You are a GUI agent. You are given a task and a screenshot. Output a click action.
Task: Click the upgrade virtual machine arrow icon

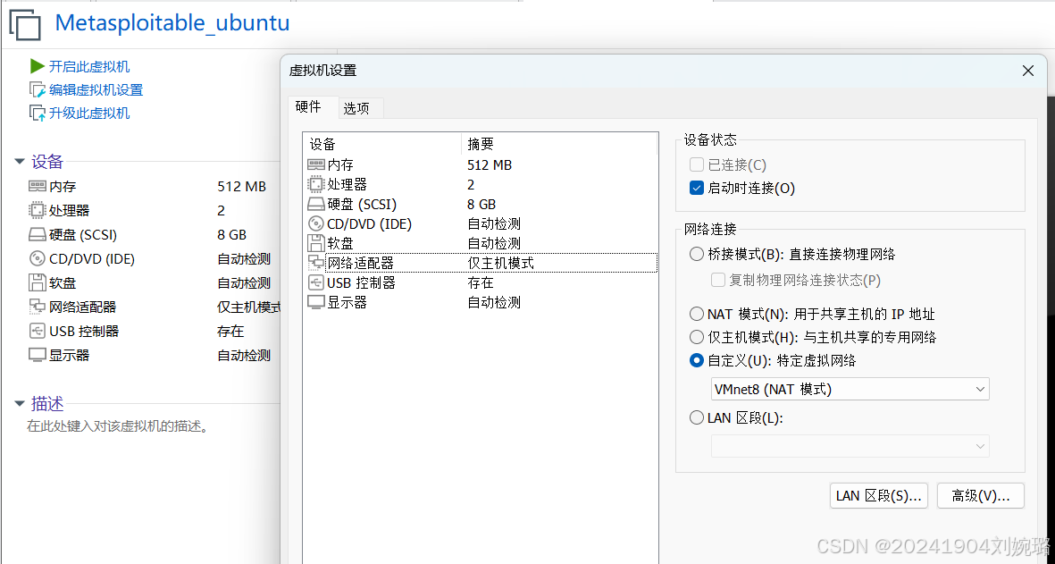point(37,114)
